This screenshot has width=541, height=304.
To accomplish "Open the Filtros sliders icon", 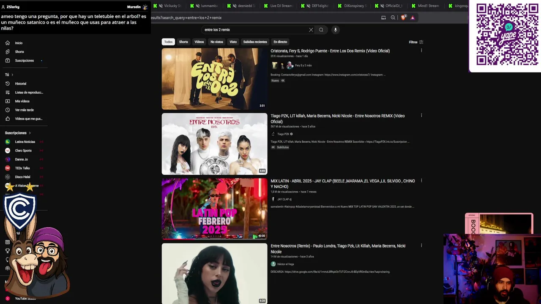I will pos(421,42).
